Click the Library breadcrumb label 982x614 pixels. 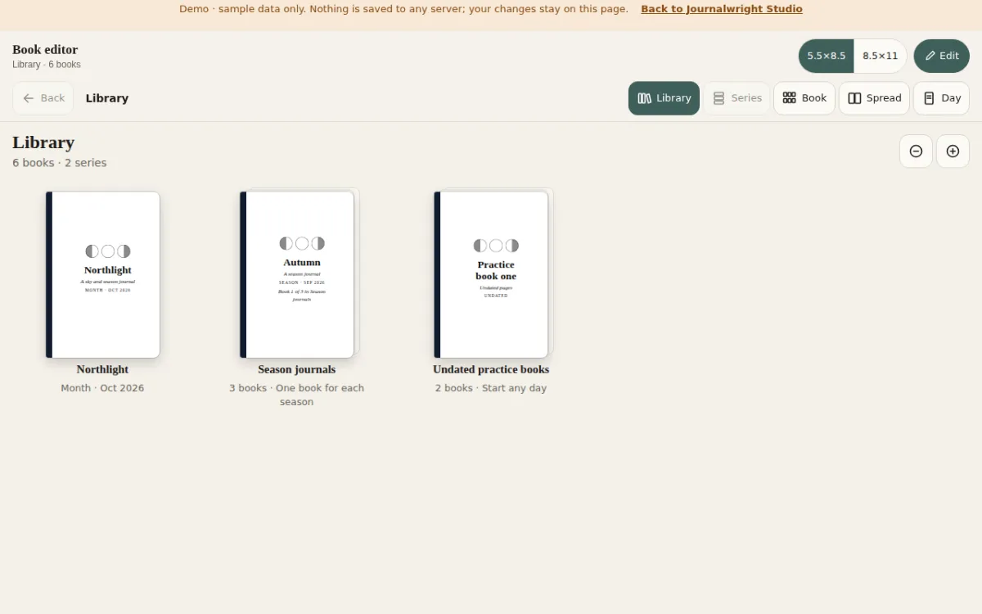(x=107, y=98)
